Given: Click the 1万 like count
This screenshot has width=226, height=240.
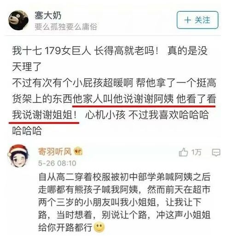Looking at the screenshot, I should (196, 152).
